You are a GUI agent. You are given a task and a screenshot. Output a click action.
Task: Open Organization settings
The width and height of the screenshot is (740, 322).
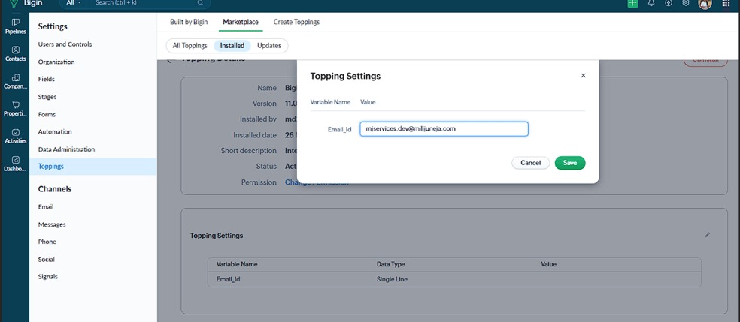[56, 62]
